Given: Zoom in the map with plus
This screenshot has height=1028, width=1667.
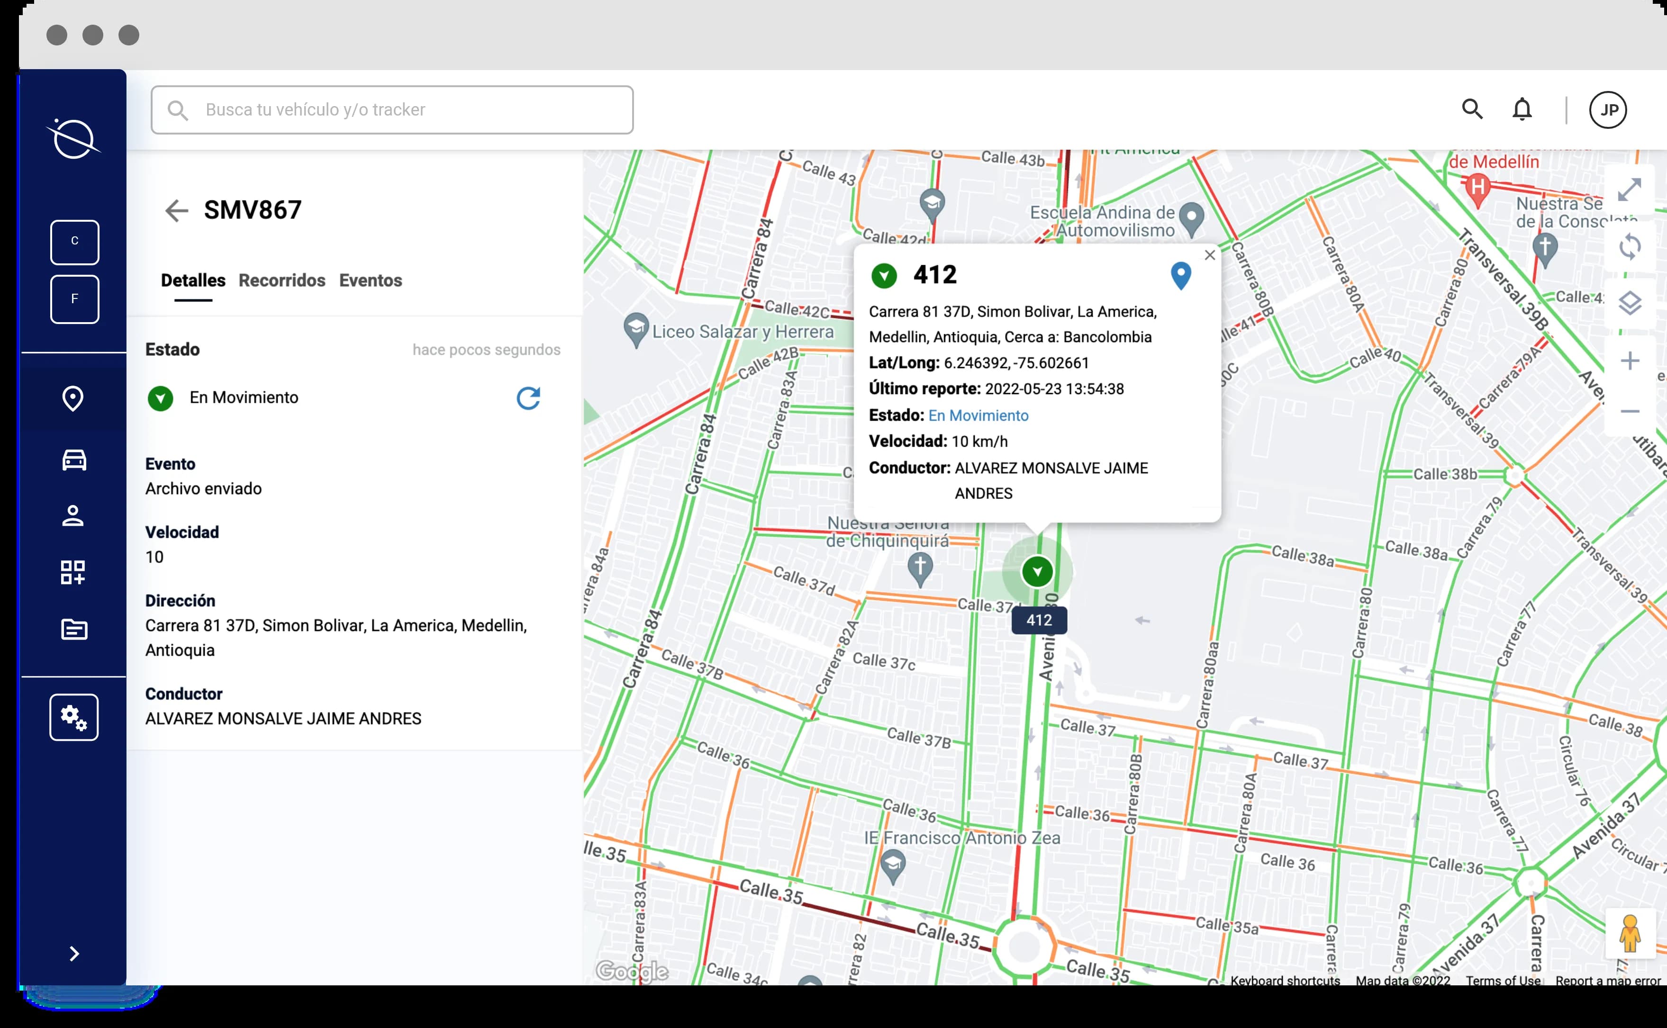Looking at the screenshot, I should pyautogui.click(x=1630, y=361).
